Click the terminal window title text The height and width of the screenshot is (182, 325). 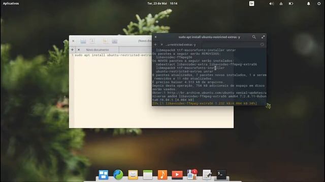point(209,37)
